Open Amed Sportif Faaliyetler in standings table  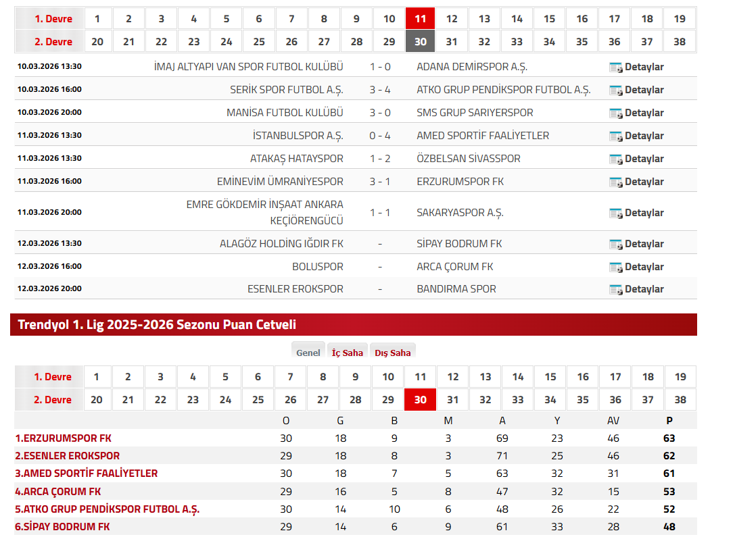click(86, 474)
